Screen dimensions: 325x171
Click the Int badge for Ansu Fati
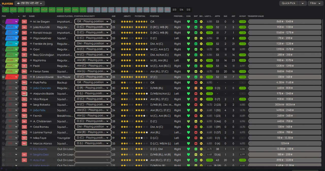(x=24, y=160)
